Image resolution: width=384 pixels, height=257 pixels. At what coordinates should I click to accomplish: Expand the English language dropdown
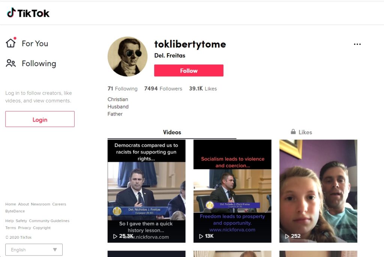click(34, 250)
